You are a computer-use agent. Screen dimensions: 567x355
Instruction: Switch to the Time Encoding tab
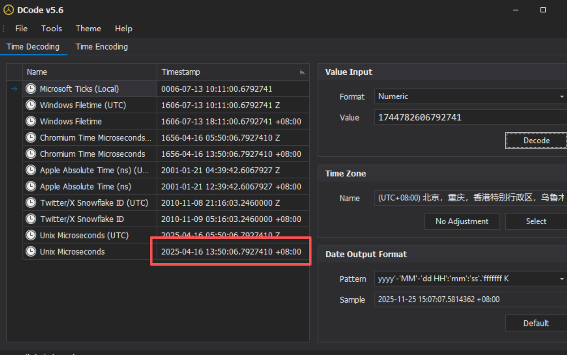[102, 47]
